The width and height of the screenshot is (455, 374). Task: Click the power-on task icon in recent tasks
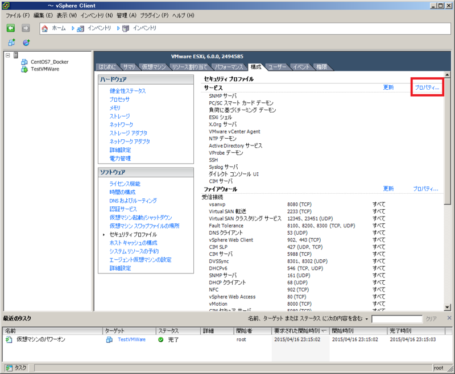pyautogui.click(x=9, y=339)
